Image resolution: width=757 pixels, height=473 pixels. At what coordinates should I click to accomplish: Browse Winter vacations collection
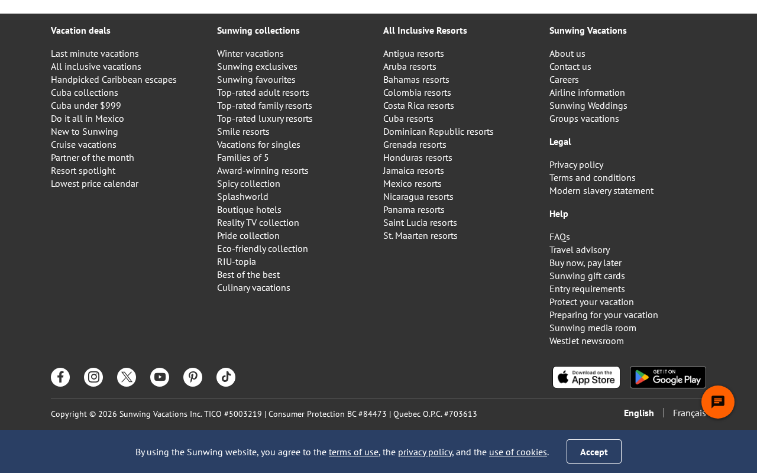pos(250,53)
